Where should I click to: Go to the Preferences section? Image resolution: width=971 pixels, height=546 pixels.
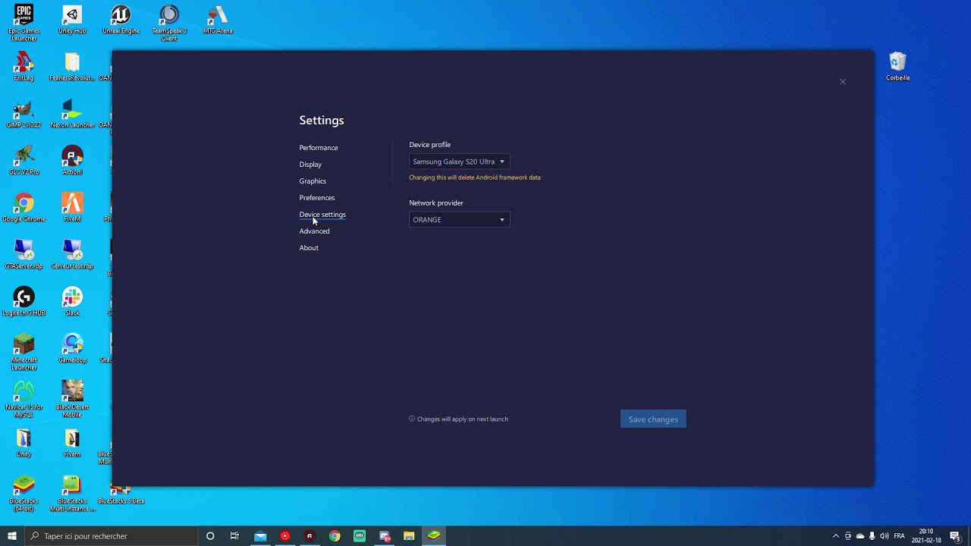316,198
